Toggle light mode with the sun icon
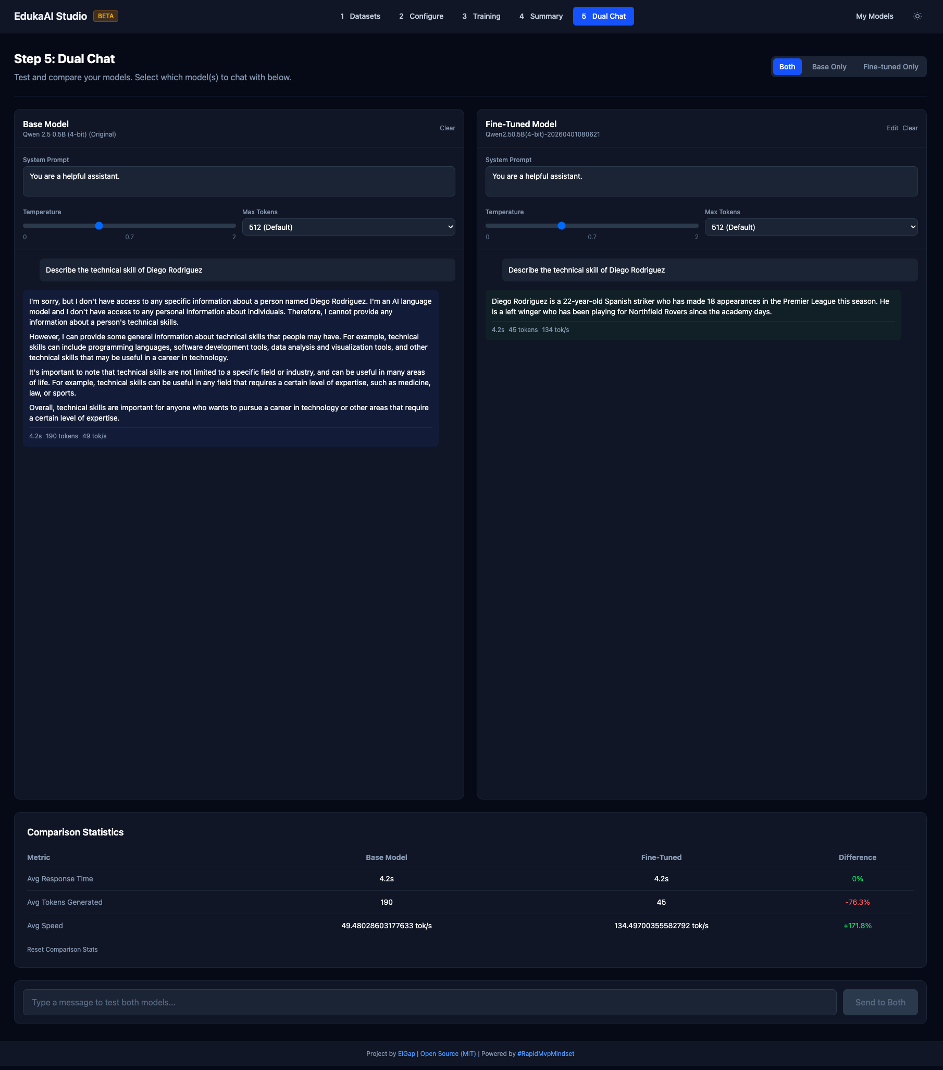 pyautogui.click(x=917, y=16)
